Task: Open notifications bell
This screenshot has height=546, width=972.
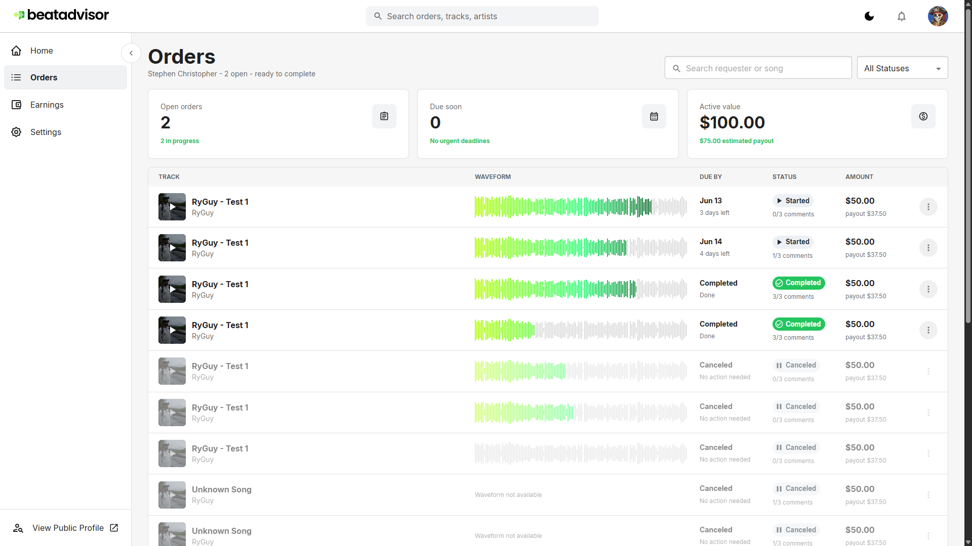Action: point(902,16)
